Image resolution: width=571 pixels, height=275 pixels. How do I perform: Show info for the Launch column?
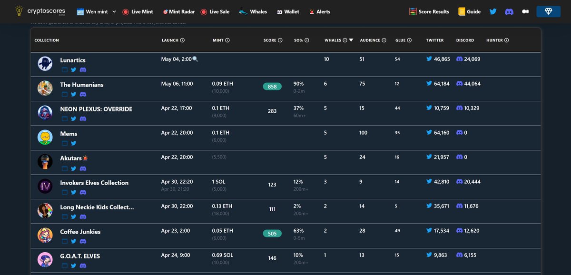tap(182, 40)
